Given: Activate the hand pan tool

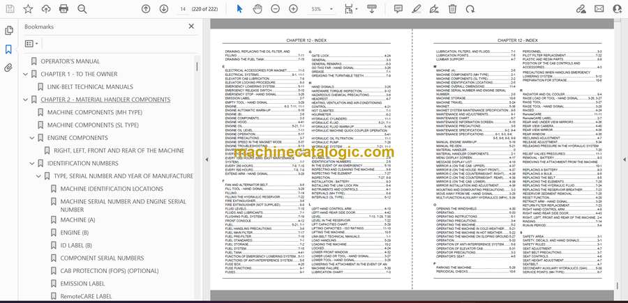Looking at the screenshot, I should pos(257,9).
